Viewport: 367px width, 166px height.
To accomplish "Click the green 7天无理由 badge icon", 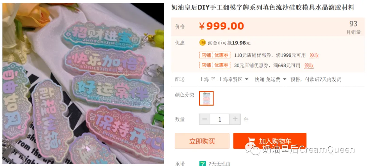I will point(202,164).
